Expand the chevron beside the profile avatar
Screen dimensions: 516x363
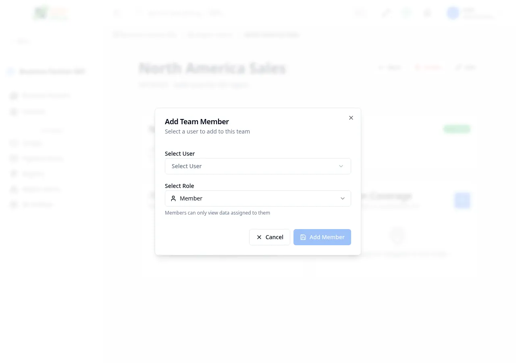tap(501, 13)
